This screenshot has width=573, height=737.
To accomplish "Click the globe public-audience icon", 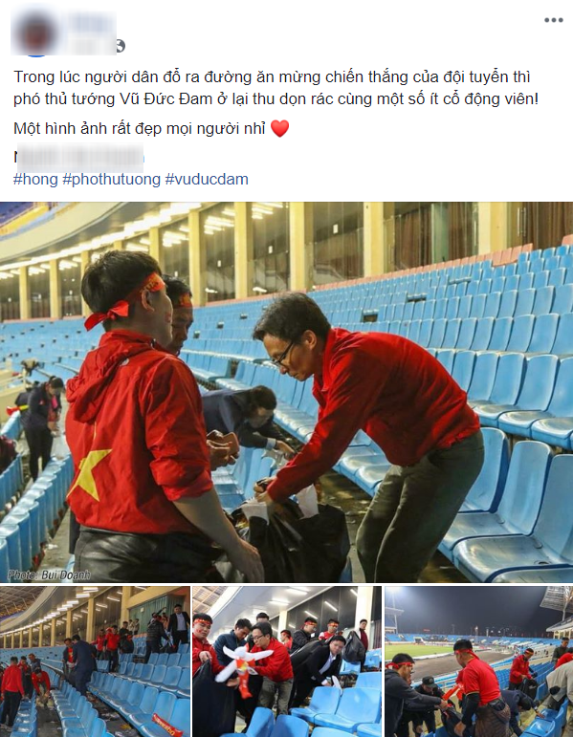I will (x=121, y=46).
